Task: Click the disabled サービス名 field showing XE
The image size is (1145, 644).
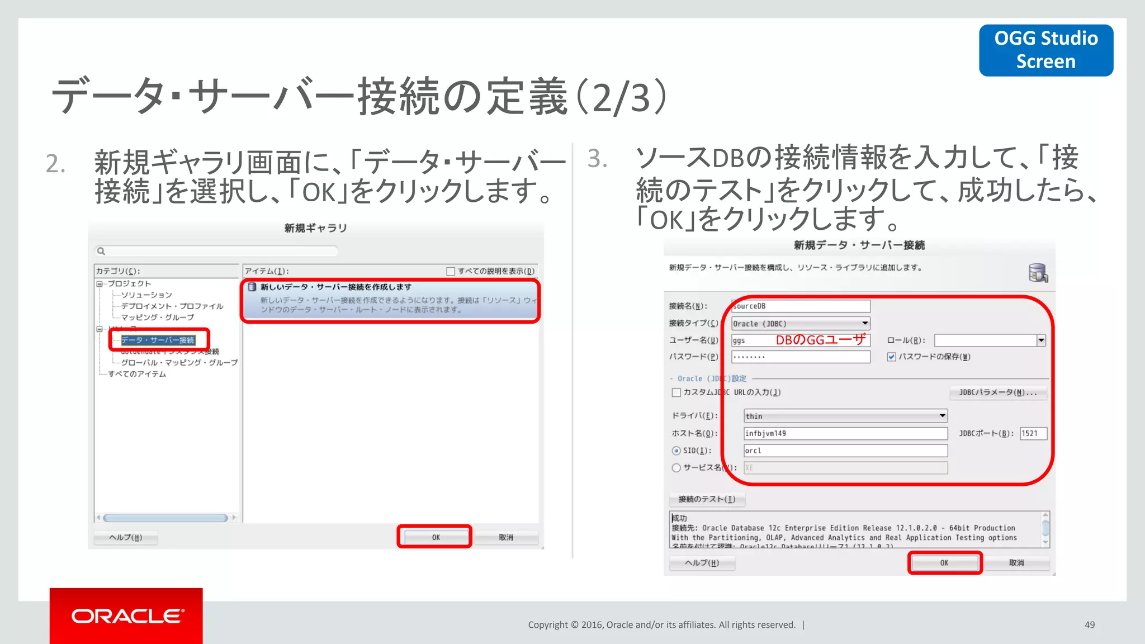Action: (x=845, y=468)
